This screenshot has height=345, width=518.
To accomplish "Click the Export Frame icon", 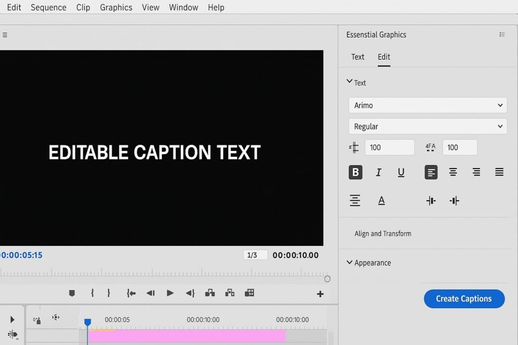I will (x=249, y=293).
